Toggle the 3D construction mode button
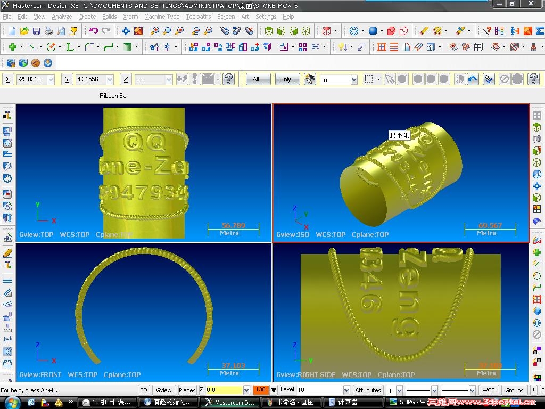The height and width of the screenshot is (409, 545). point(144,390)
